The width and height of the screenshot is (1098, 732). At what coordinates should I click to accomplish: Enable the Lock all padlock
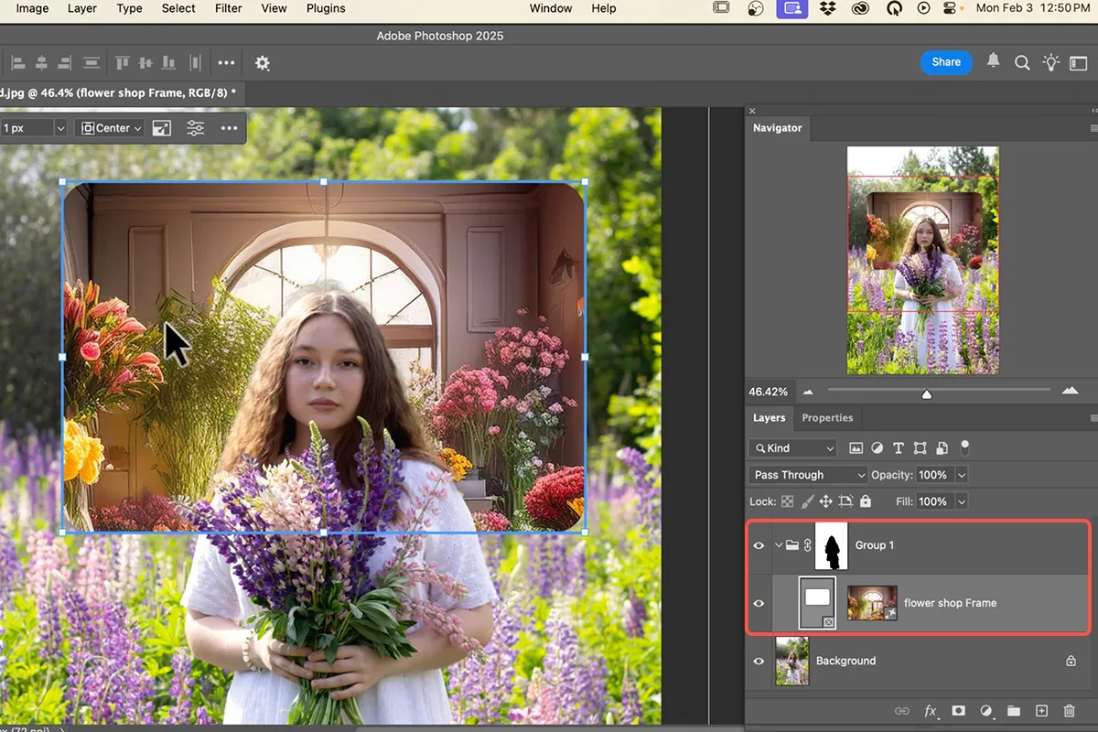[866, 501]
